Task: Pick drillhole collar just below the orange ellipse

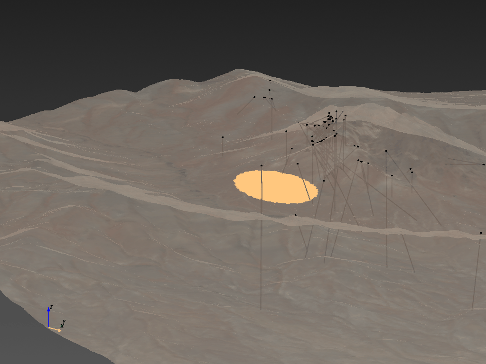Action: (295, 215)
